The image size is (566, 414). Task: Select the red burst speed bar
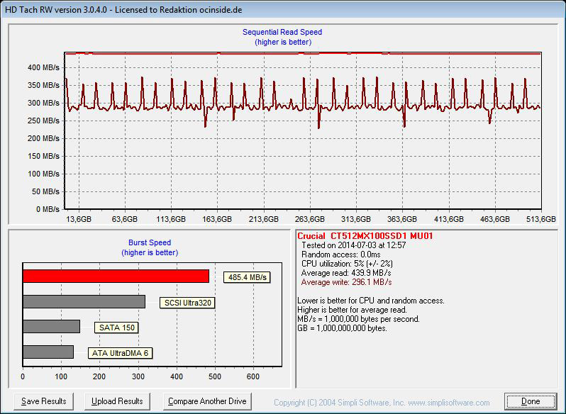pyautogui.click(x=116, y=276)
